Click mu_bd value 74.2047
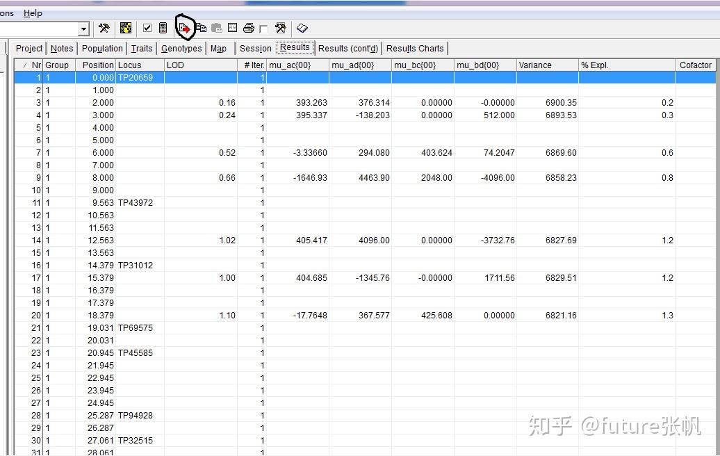The image size is (720, 456). (499, 153)
